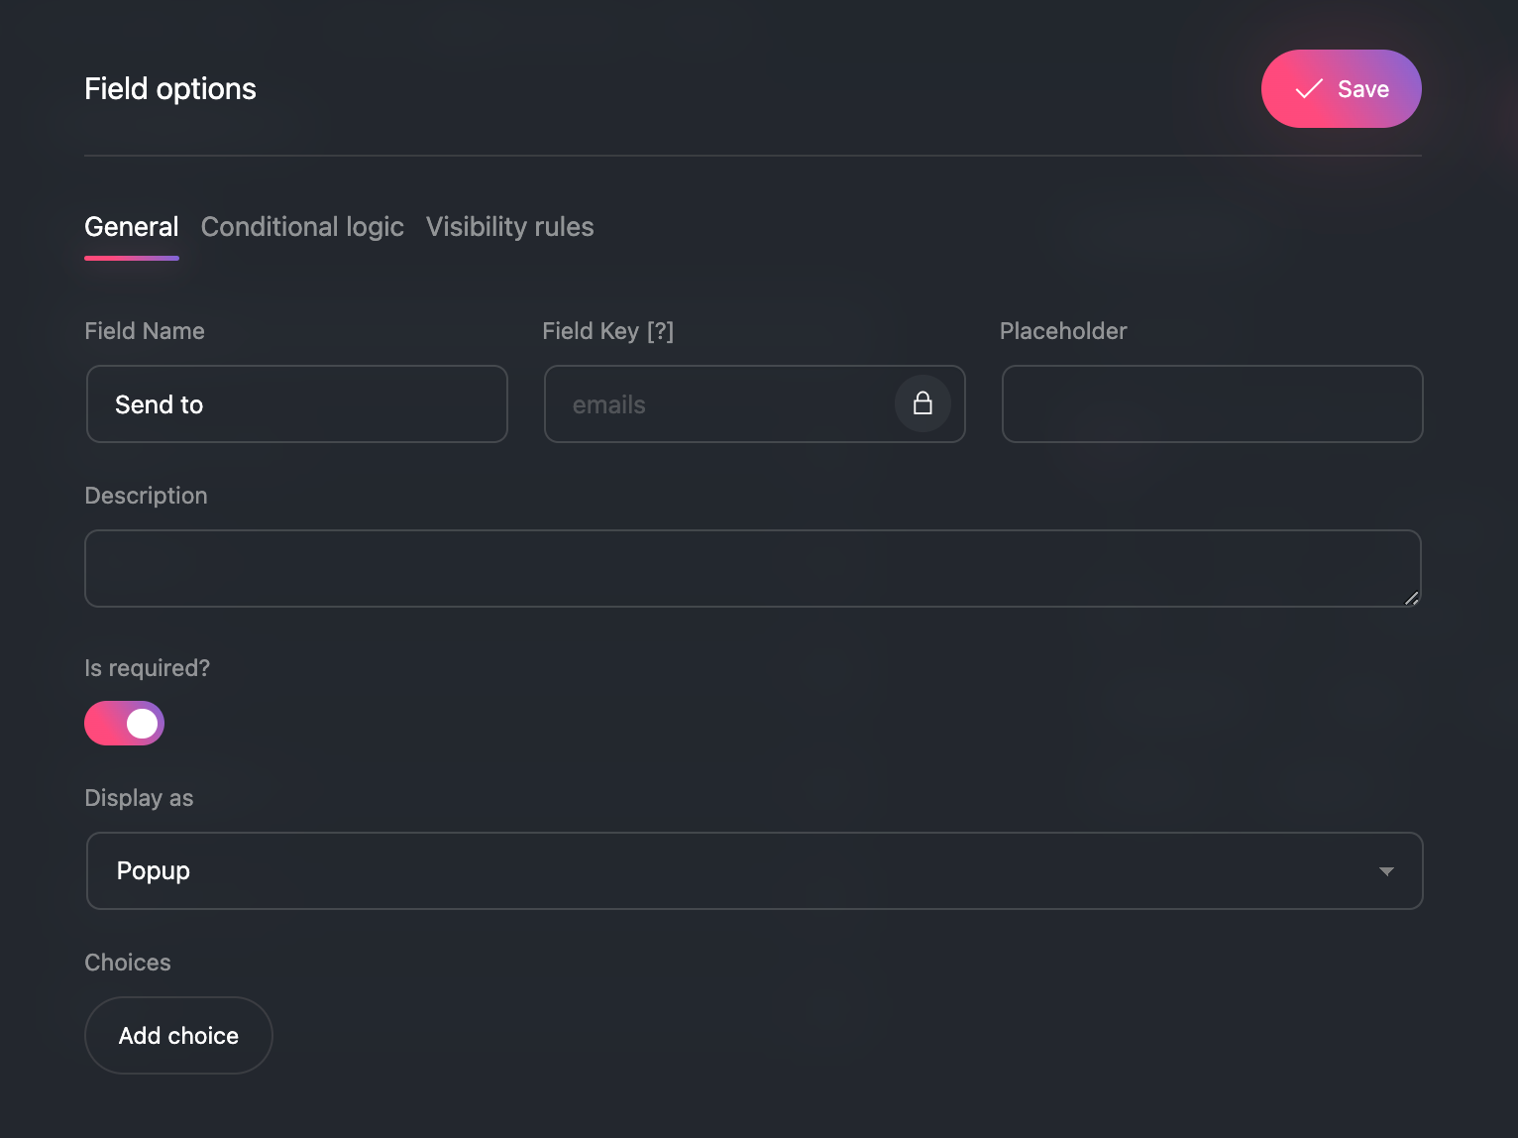Edit the Field Name containing Send to

click(x=296, y=404)
